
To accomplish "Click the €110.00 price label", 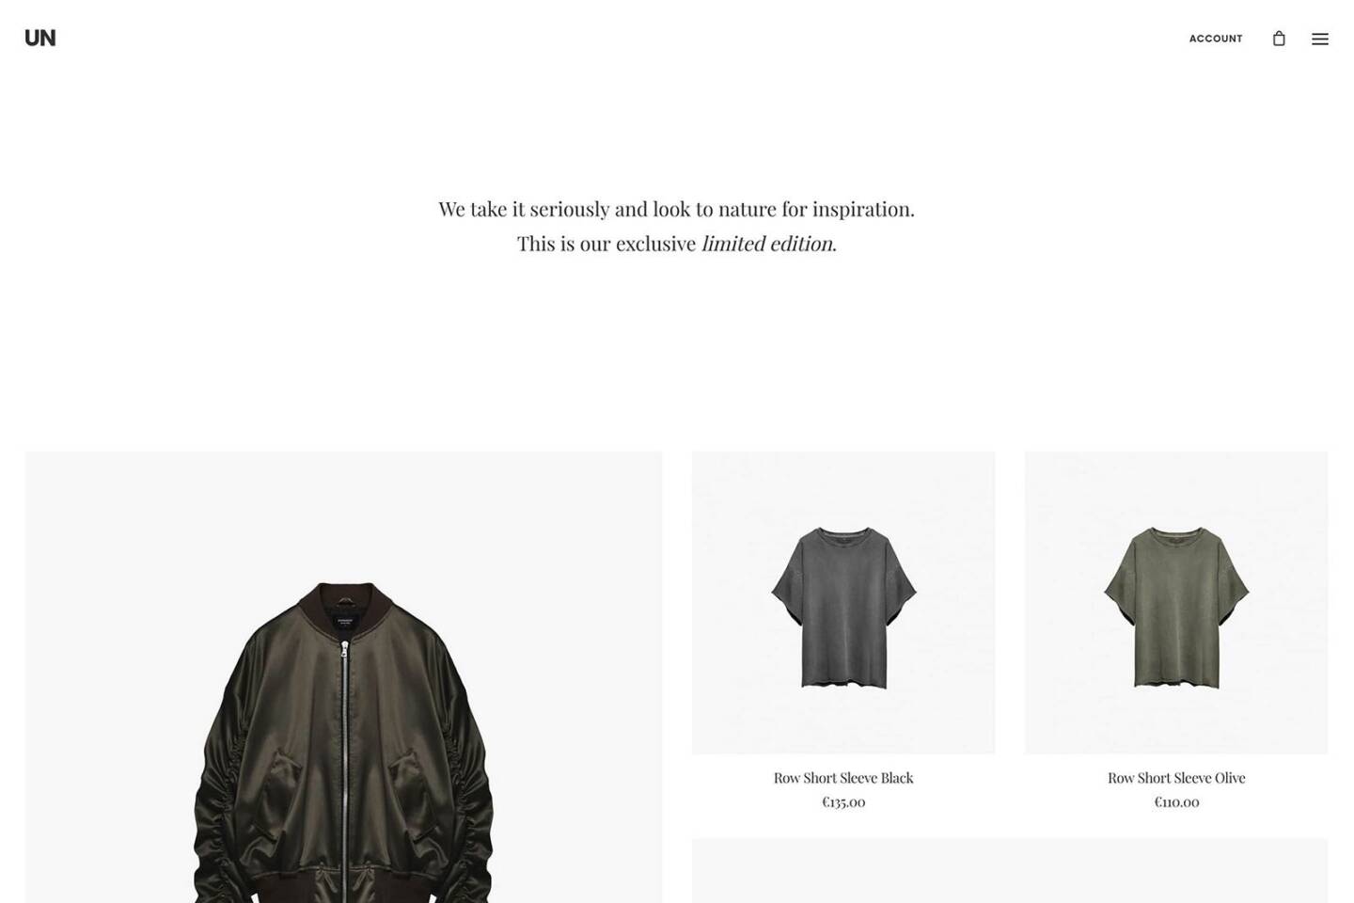I will pyautogui.click(x=1176, y=802).
